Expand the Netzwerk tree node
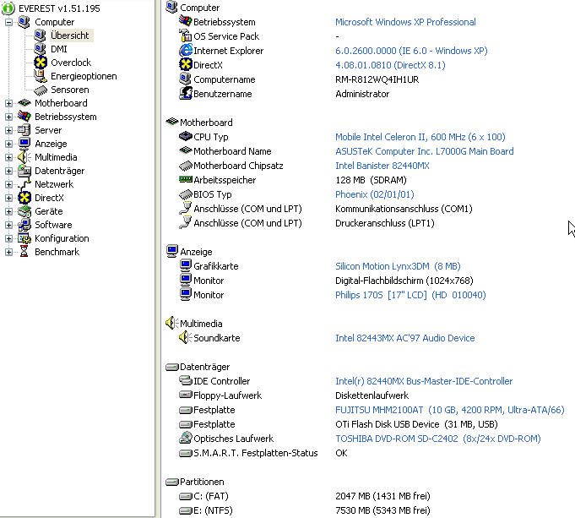This screenshot has width=575, height=518. point(8,185)
